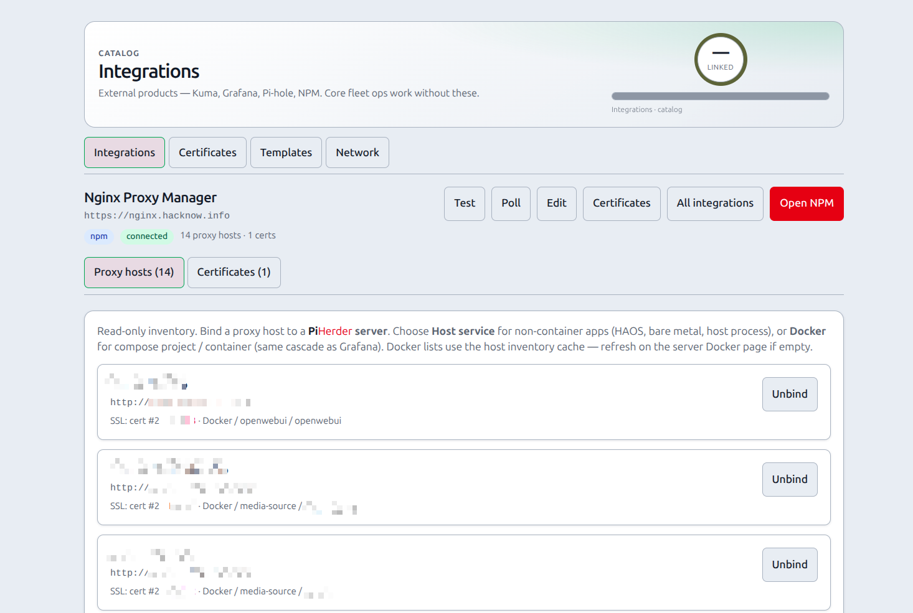Click the 'Integrations · catalog' caption
Viewport: 913px width, 613px height.
[646, 110]
